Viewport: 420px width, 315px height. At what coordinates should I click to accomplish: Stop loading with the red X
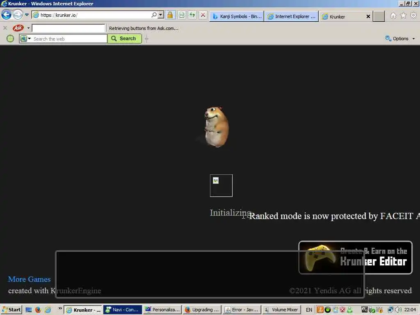pos(203,15)
